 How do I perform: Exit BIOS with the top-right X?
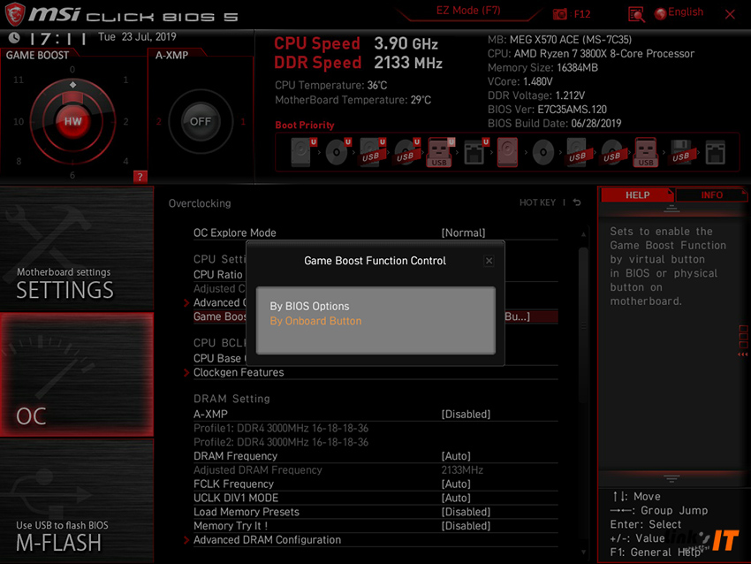(730, 14)
